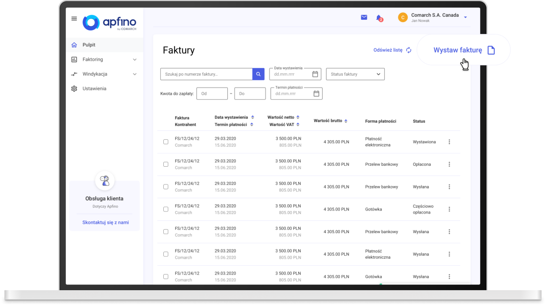546x305 pixels.
Task: Expand the Faktoring sidebar section
Action: 104,60
